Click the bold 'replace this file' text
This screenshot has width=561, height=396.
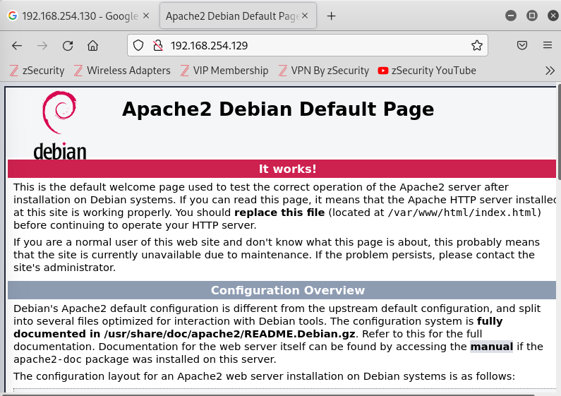coord(279,212)
